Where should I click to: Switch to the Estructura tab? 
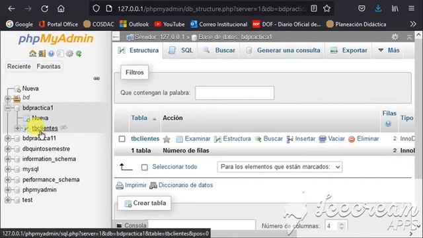(x=138, y=50)
